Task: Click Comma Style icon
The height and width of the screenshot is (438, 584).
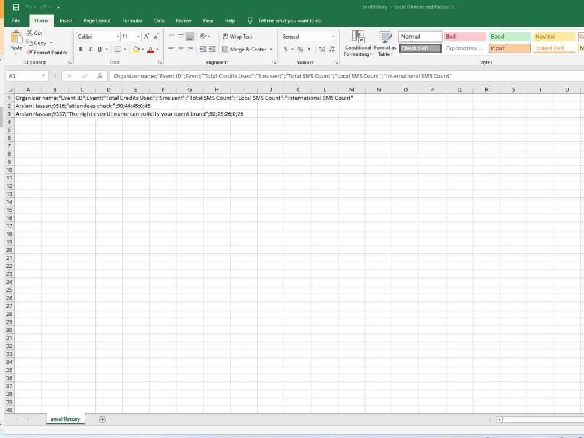Action: click(x=309, y=49)
